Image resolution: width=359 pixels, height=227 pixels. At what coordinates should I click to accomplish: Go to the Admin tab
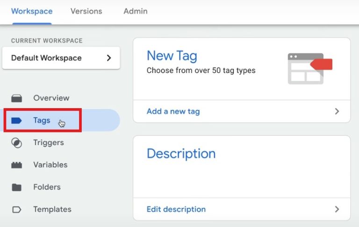tap(136, 11)
